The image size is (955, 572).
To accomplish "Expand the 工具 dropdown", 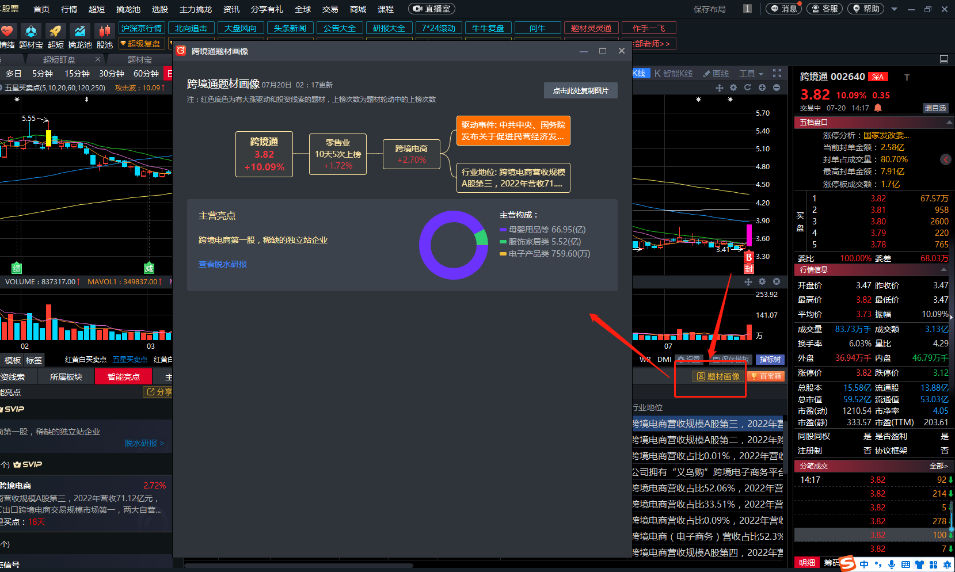I will tap(751, 74).
